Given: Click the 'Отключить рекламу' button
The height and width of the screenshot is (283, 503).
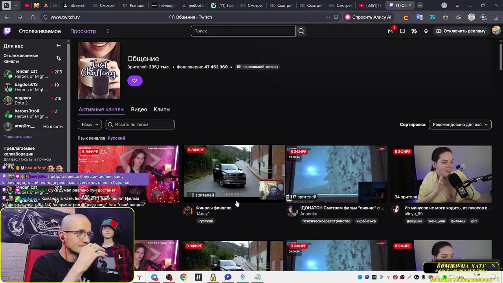Looking at the screenshot, I should tap(461, 31).
